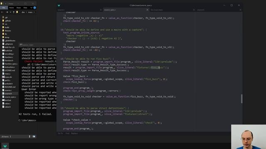Select the encoding.c file

point(9,54)
